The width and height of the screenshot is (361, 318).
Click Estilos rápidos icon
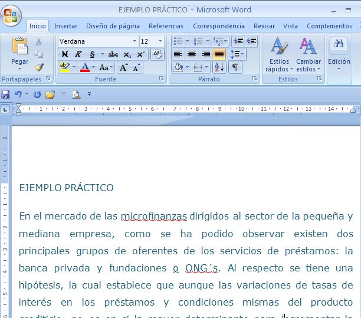coord(279,46)
